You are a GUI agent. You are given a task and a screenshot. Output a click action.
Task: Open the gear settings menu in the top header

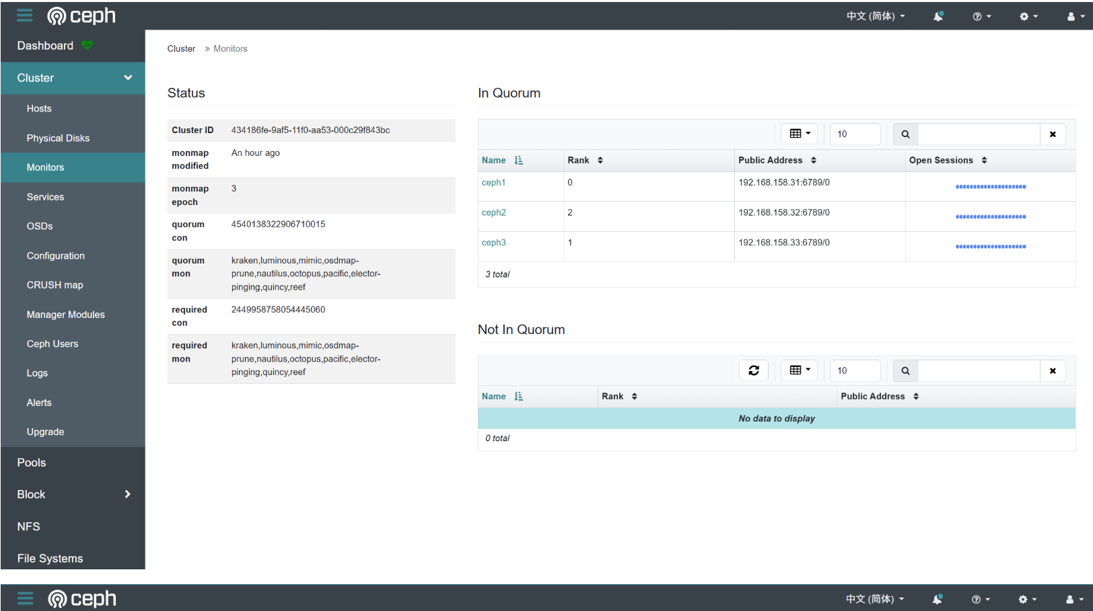(1028, 16)
